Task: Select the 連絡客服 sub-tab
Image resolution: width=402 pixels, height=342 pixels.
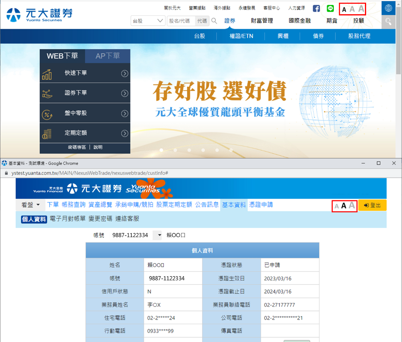Action: click(127, 219)
